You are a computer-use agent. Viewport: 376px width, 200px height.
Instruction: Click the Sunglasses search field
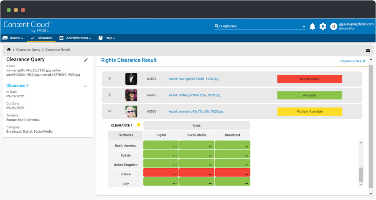click(x=260, y=26)
